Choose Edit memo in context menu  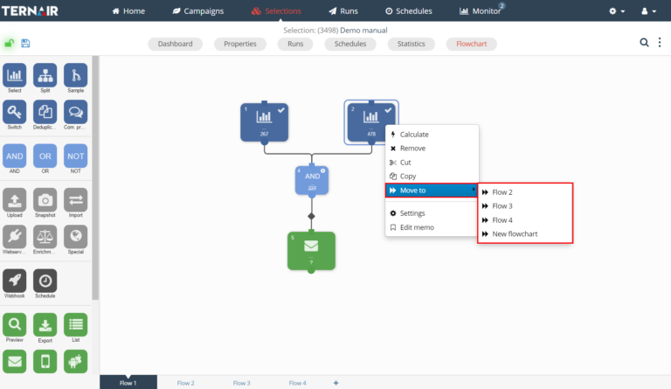432,227
